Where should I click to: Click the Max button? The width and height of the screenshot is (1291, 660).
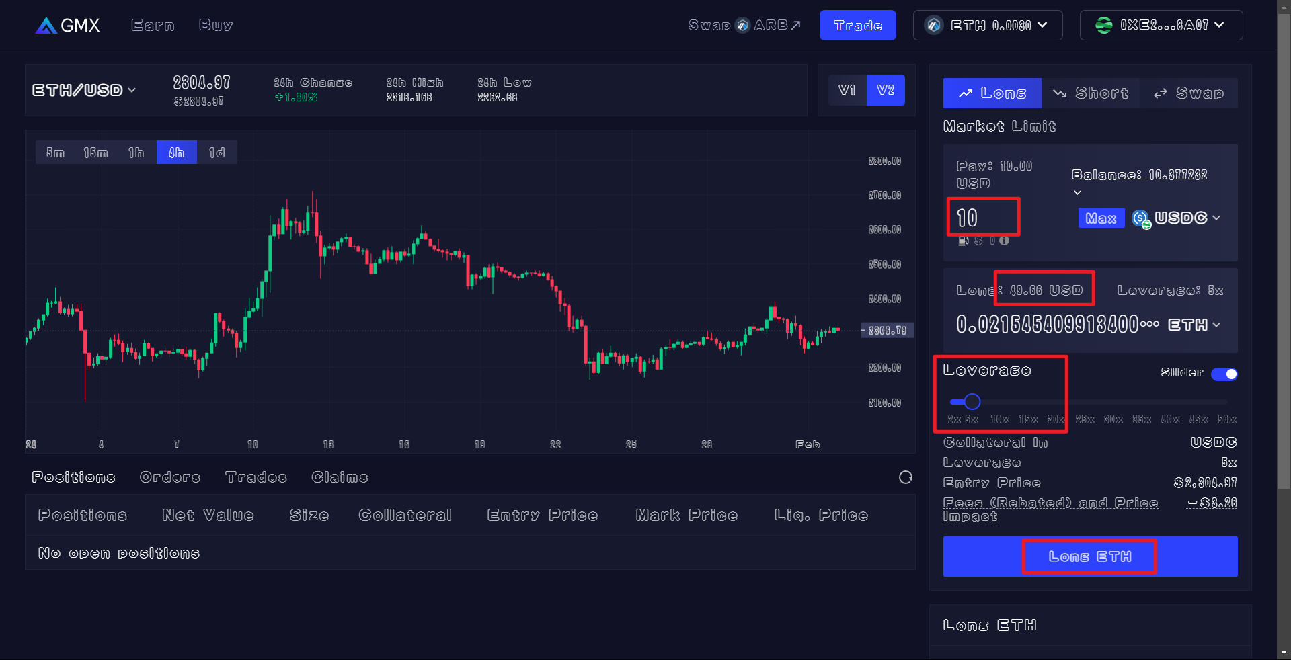1101,218
